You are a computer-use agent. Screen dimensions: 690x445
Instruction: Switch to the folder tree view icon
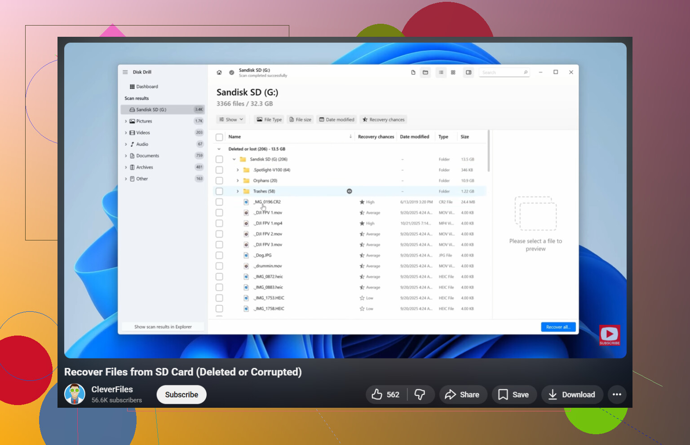(x=425, y=72)
